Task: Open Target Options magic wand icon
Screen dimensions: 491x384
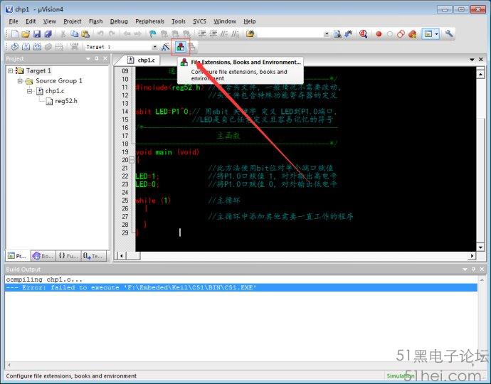Action: [165, 47]
